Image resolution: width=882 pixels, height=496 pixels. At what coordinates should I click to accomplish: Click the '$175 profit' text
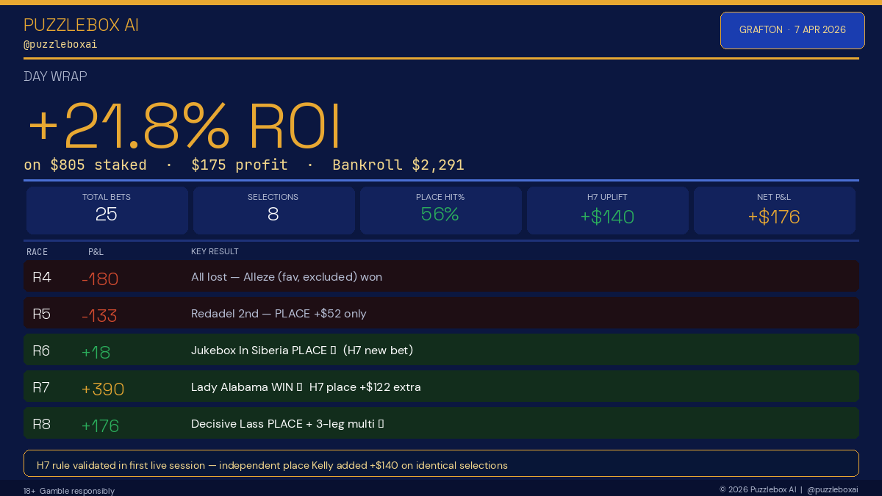240,165
